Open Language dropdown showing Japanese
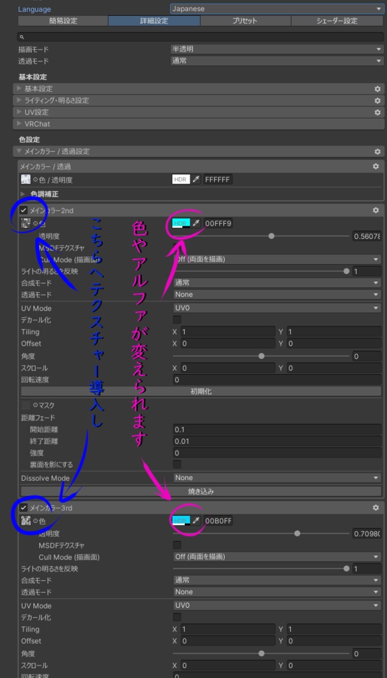Viewport: 387px width, 678px height. coord(277,9)
